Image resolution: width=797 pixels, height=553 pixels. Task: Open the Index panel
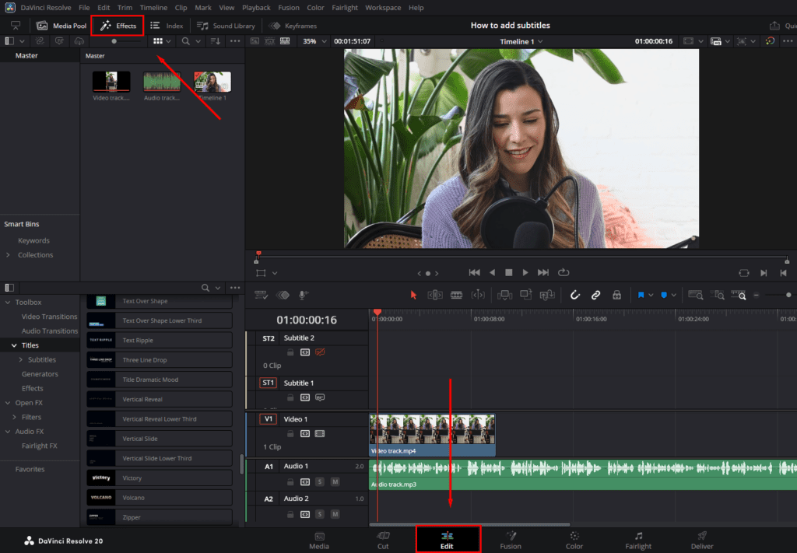(167, 25)
